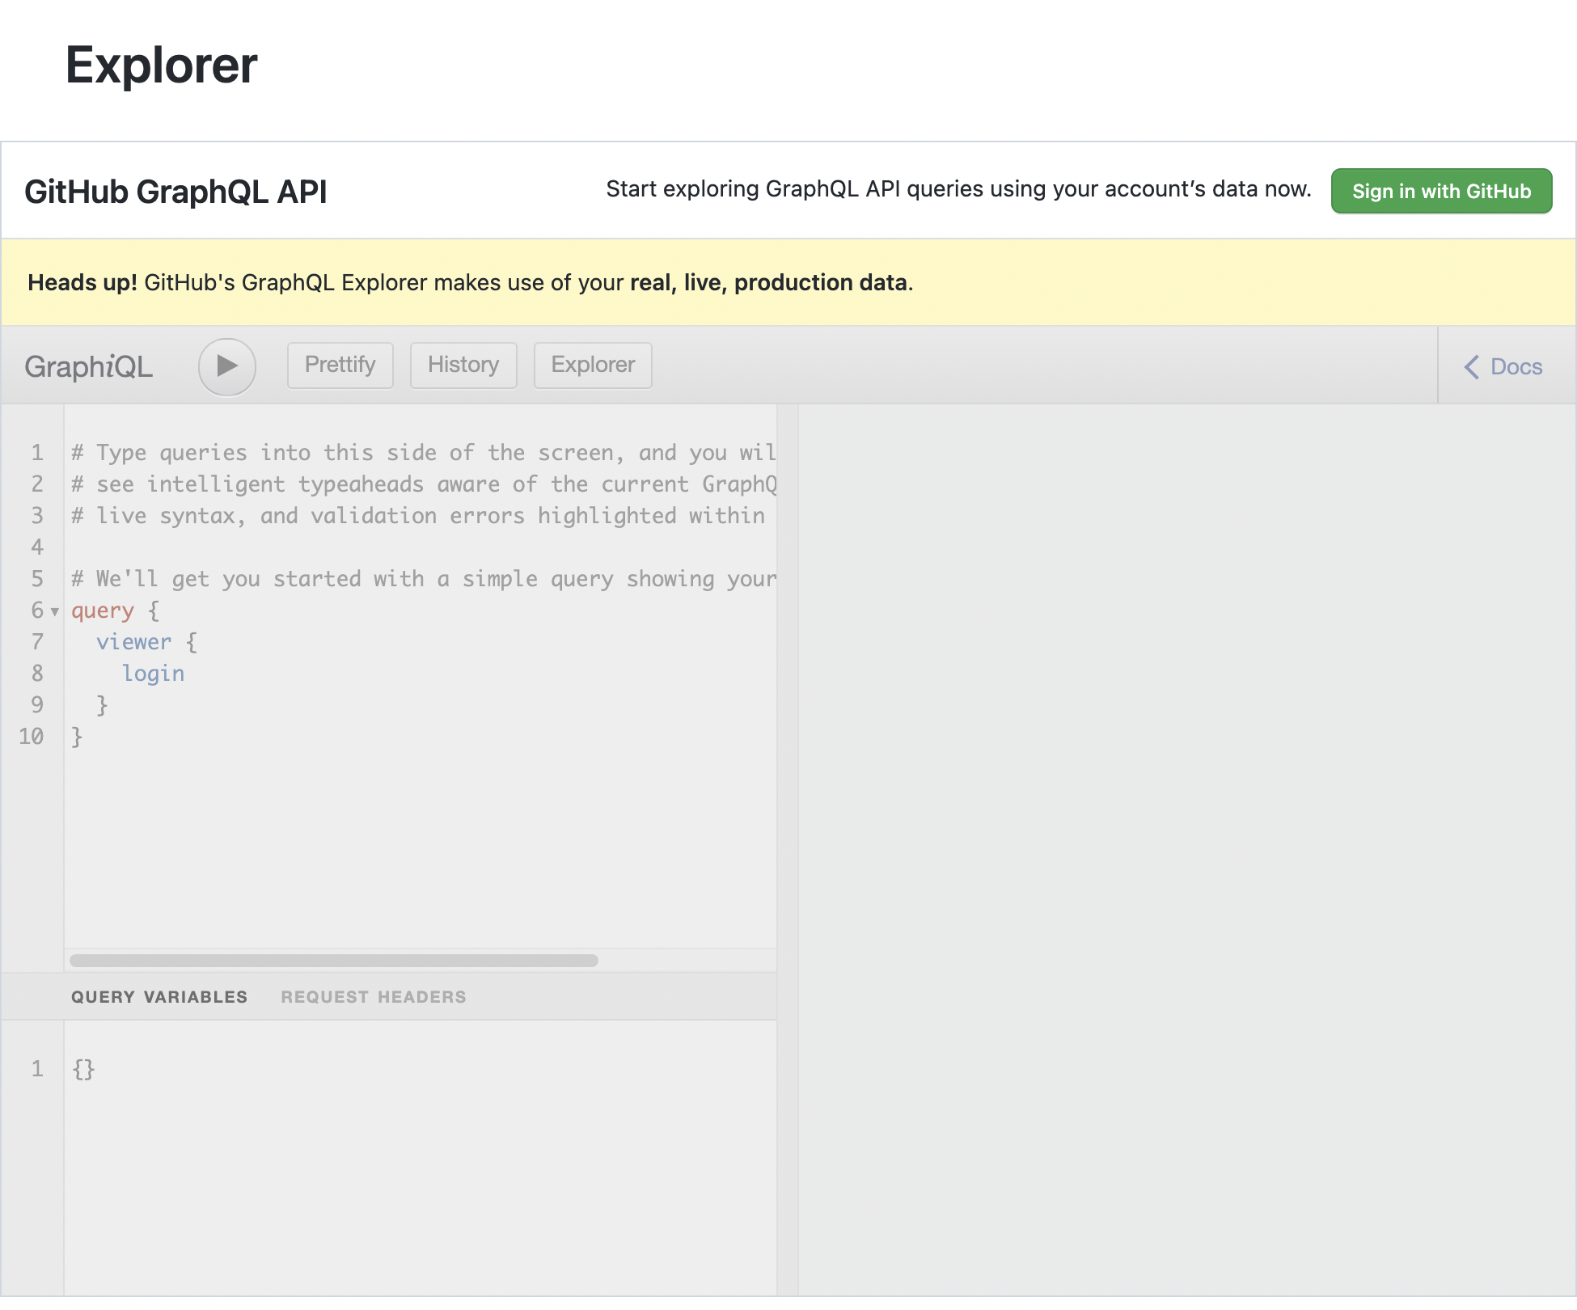Click the GraphiQL logo text
The width and height of the screenshot is (1577, 1310).
click(x=88, y=366)
